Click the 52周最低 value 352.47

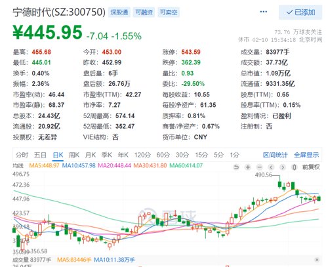point(125,126)
